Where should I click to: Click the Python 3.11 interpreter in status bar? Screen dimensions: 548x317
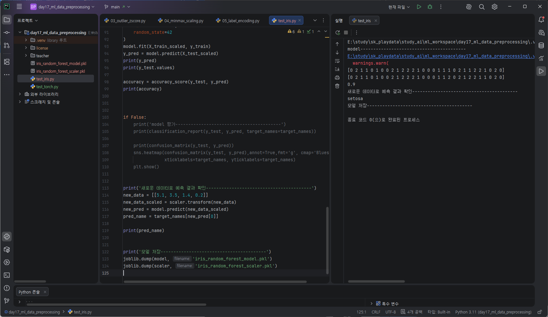pyautogui.click(x=493, y=312)
